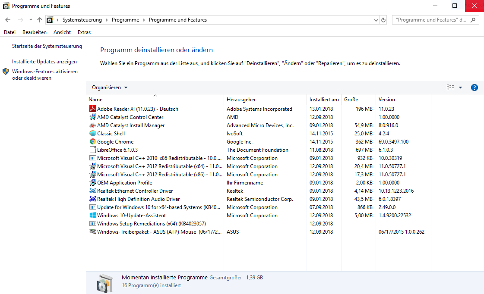Open Windows-Features aktivieren oder deaktivieren link
This screenshot has height=294, width=484.
click(x=45, y=75)
